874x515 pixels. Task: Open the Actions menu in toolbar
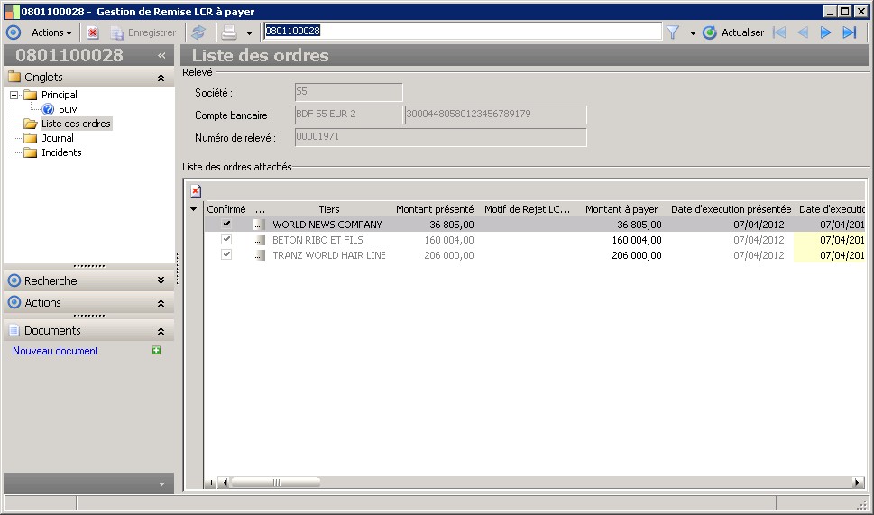click(x=51, y=32)
